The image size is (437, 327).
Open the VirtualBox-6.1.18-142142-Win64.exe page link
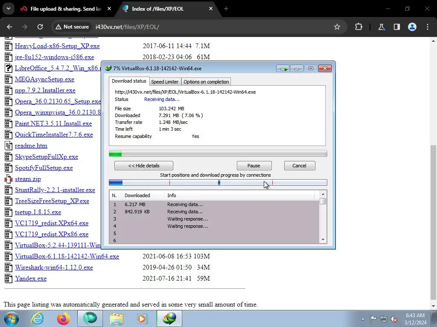coord(67,256)
